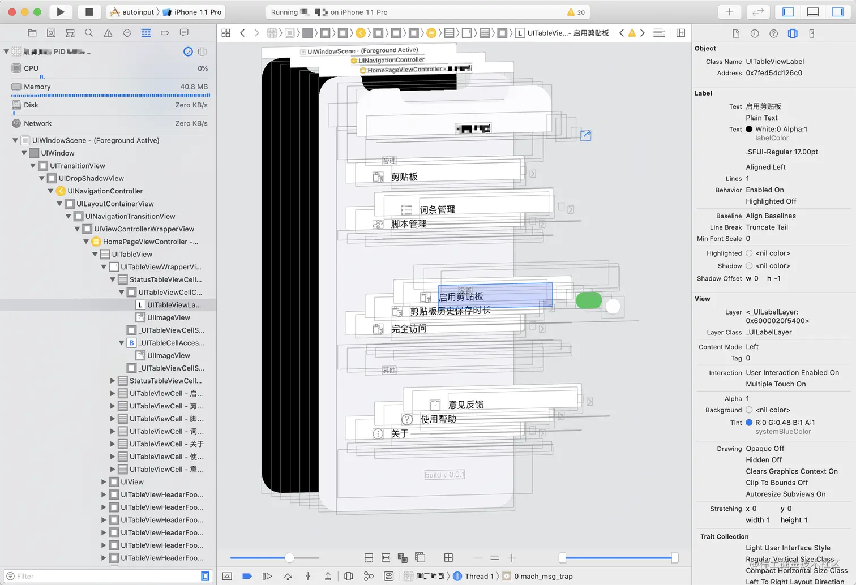Screen dimensions: 856x585
Task: Collapse the HomePageViewController tree row
Action: click(x=86, y=242)
